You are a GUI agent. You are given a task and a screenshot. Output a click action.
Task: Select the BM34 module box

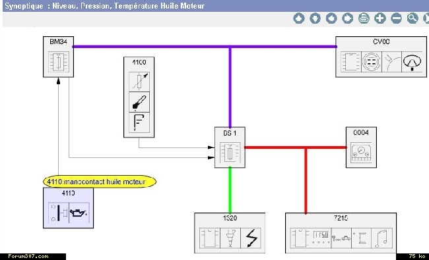58,57
